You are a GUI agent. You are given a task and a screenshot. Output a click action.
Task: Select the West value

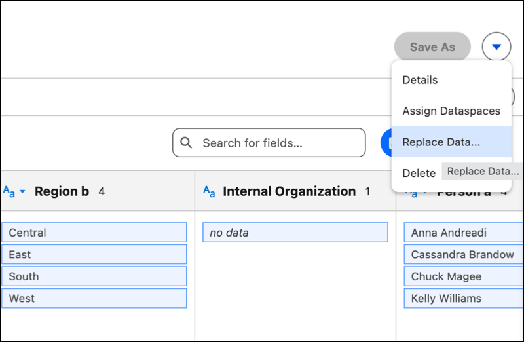click(94, 298)
